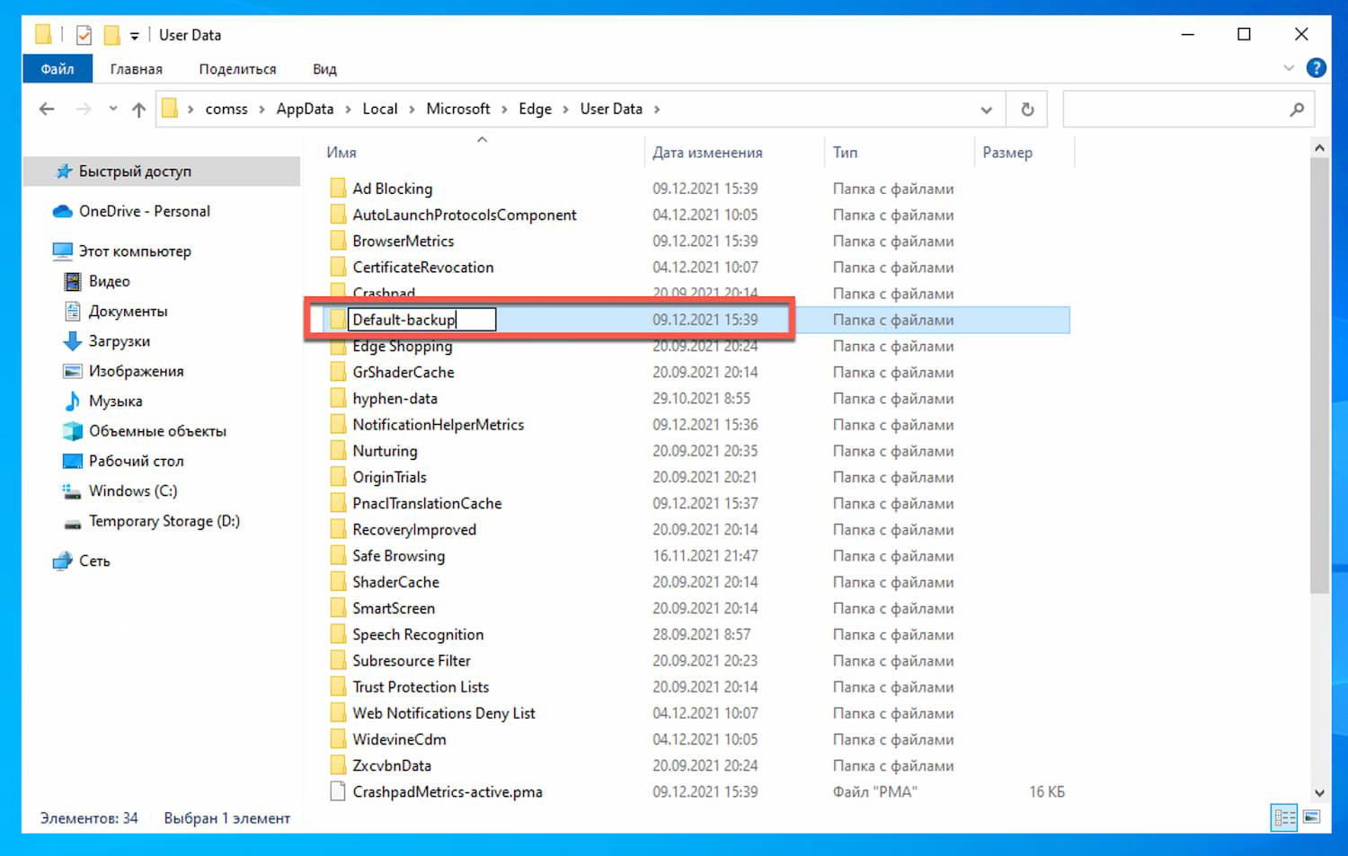Image resolution: width=1348 pixels, height=856 pixels.
Task: Select the Windows (C:) drive
Action: 133,491
